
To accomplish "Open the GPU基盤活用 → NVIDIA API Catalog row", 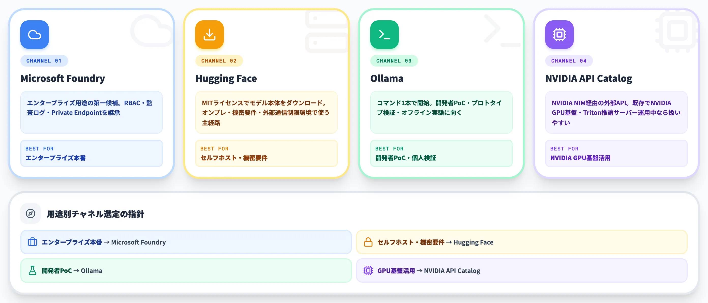I will (x=522, y=270).
